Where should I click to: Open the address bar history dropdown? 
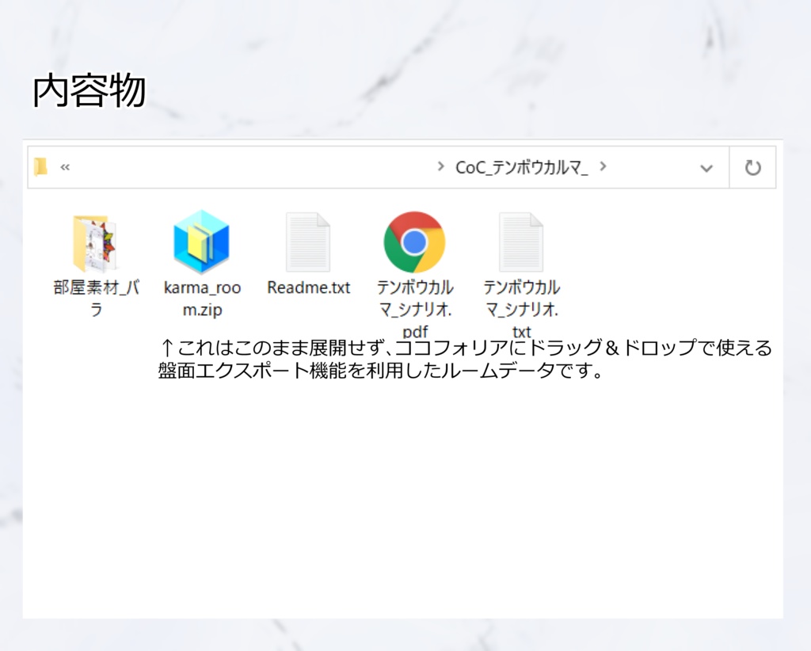coord(707,166)
